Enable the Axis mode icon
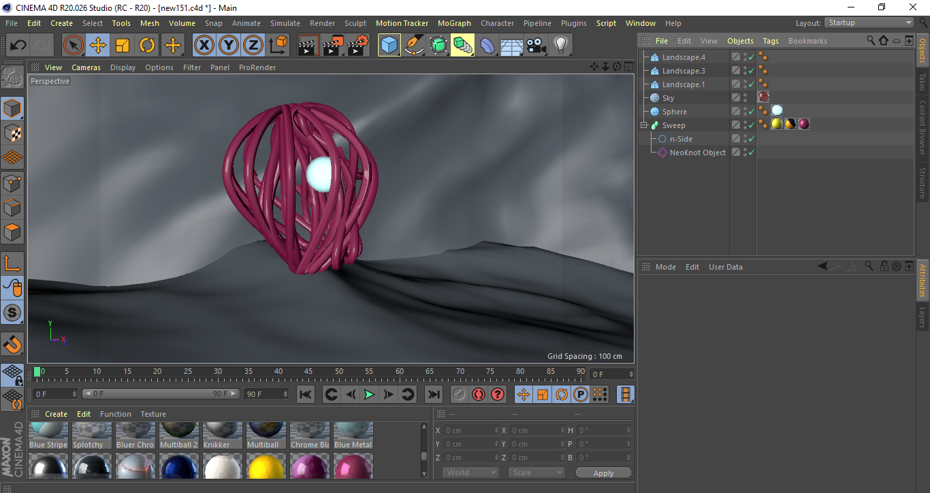Screen dimensions: 930x493 12,264
